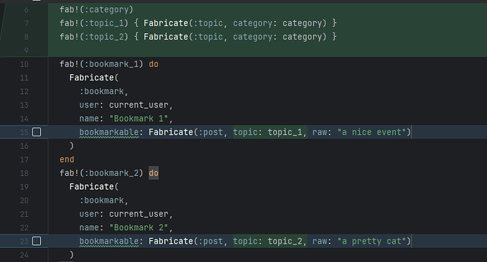487x262 pixels.
Task: Select gutter line number 7
Action: pyautogui.click(x=26, y=23)
